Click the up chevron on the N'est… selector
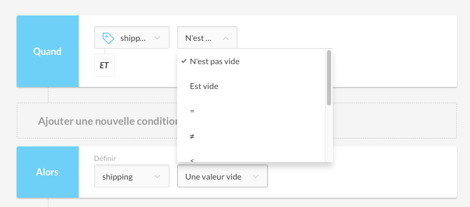470x207 pixels. click(226, 38)
